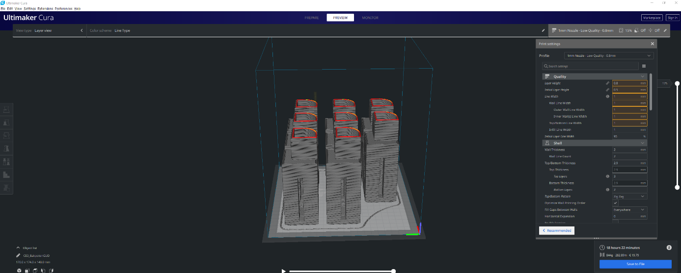
Task: Click the Initial Layer Height value field
Action: point(629,90)
